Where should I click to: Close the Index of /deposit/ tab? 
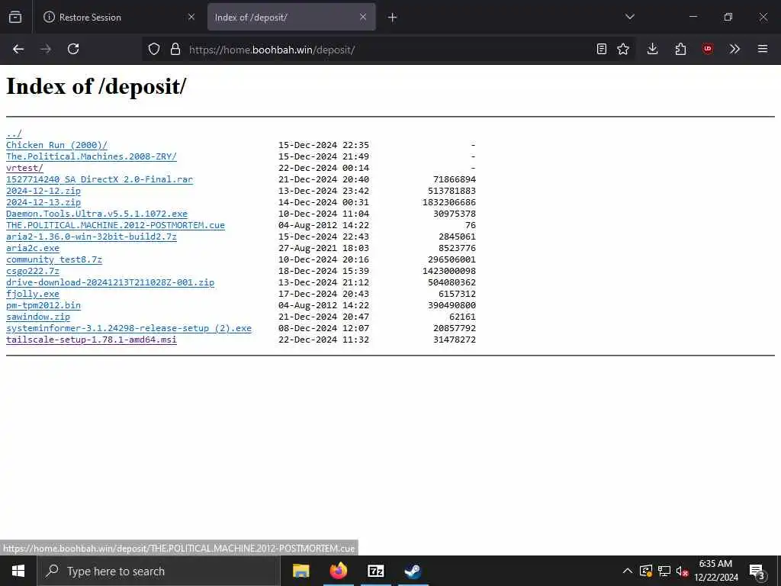click(x=363, y=17)
